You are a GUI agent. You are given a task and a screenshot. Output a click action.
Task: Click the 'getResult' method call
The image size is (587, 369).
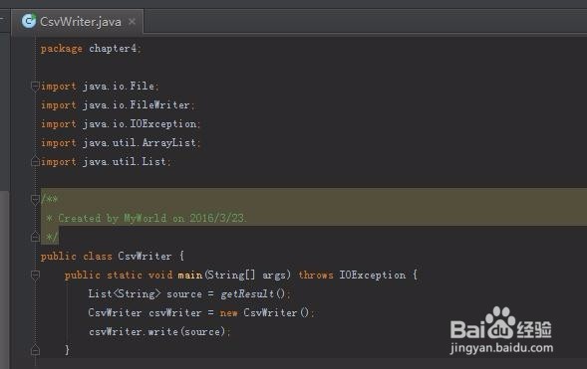(247, 294)
